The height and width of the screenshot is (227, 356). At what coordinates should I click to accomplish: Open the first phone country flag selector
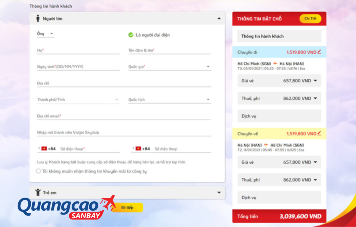[x=43, y=149]
